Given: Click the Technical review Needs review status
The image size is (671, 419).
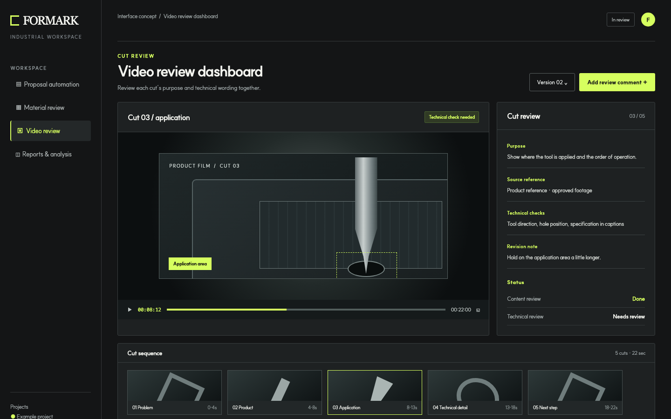Looking at the screenshot, I should (629, 317).
